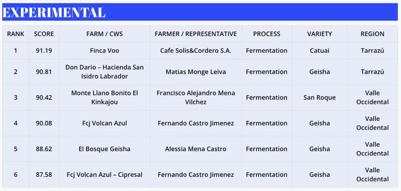Click Monte Llano Bonito El Kinkajou cell

(105, 97)
